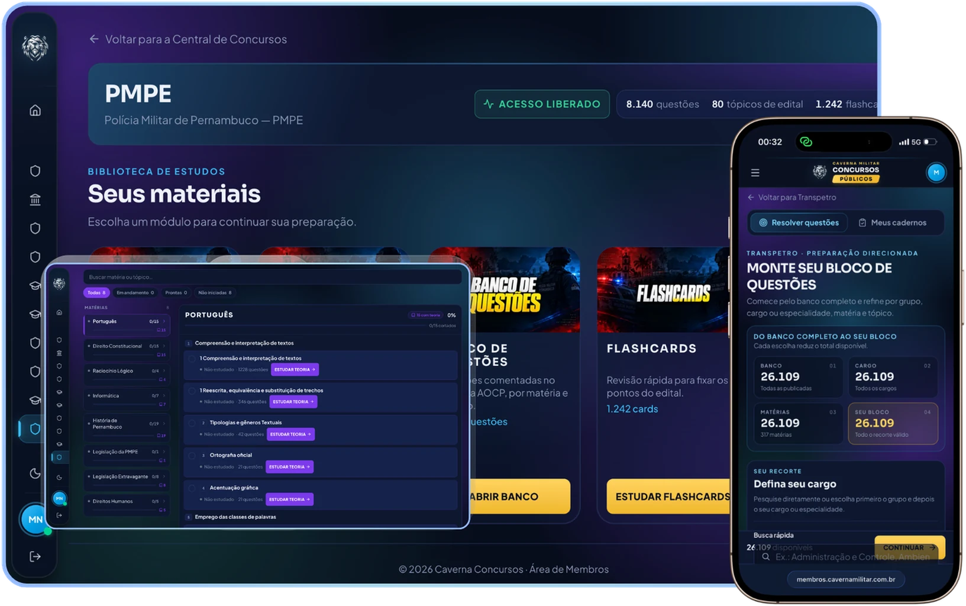Expand the Informática row chevron
This screenshot has width=966, height=606.
tap(164, 396)
